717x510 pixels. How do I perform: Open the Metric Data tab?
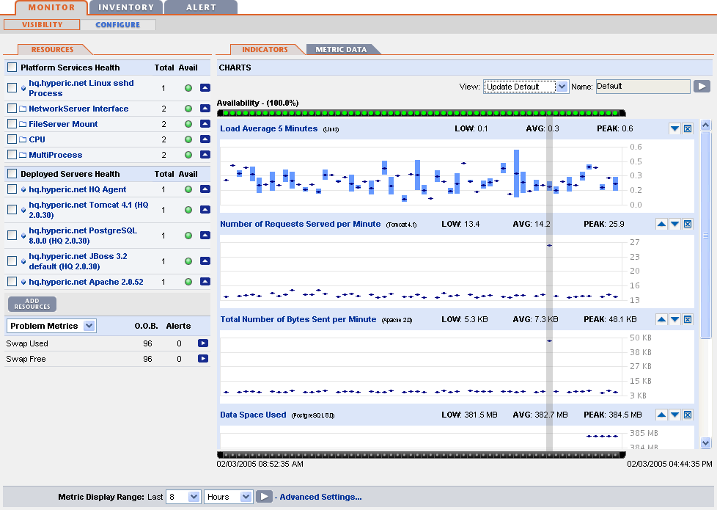pyautogui.click(x=341, y=50)
